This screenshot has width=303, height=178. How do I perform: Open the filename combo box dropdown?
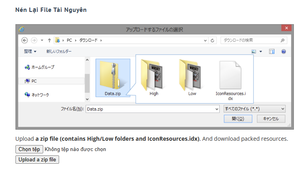pos(217,109)
